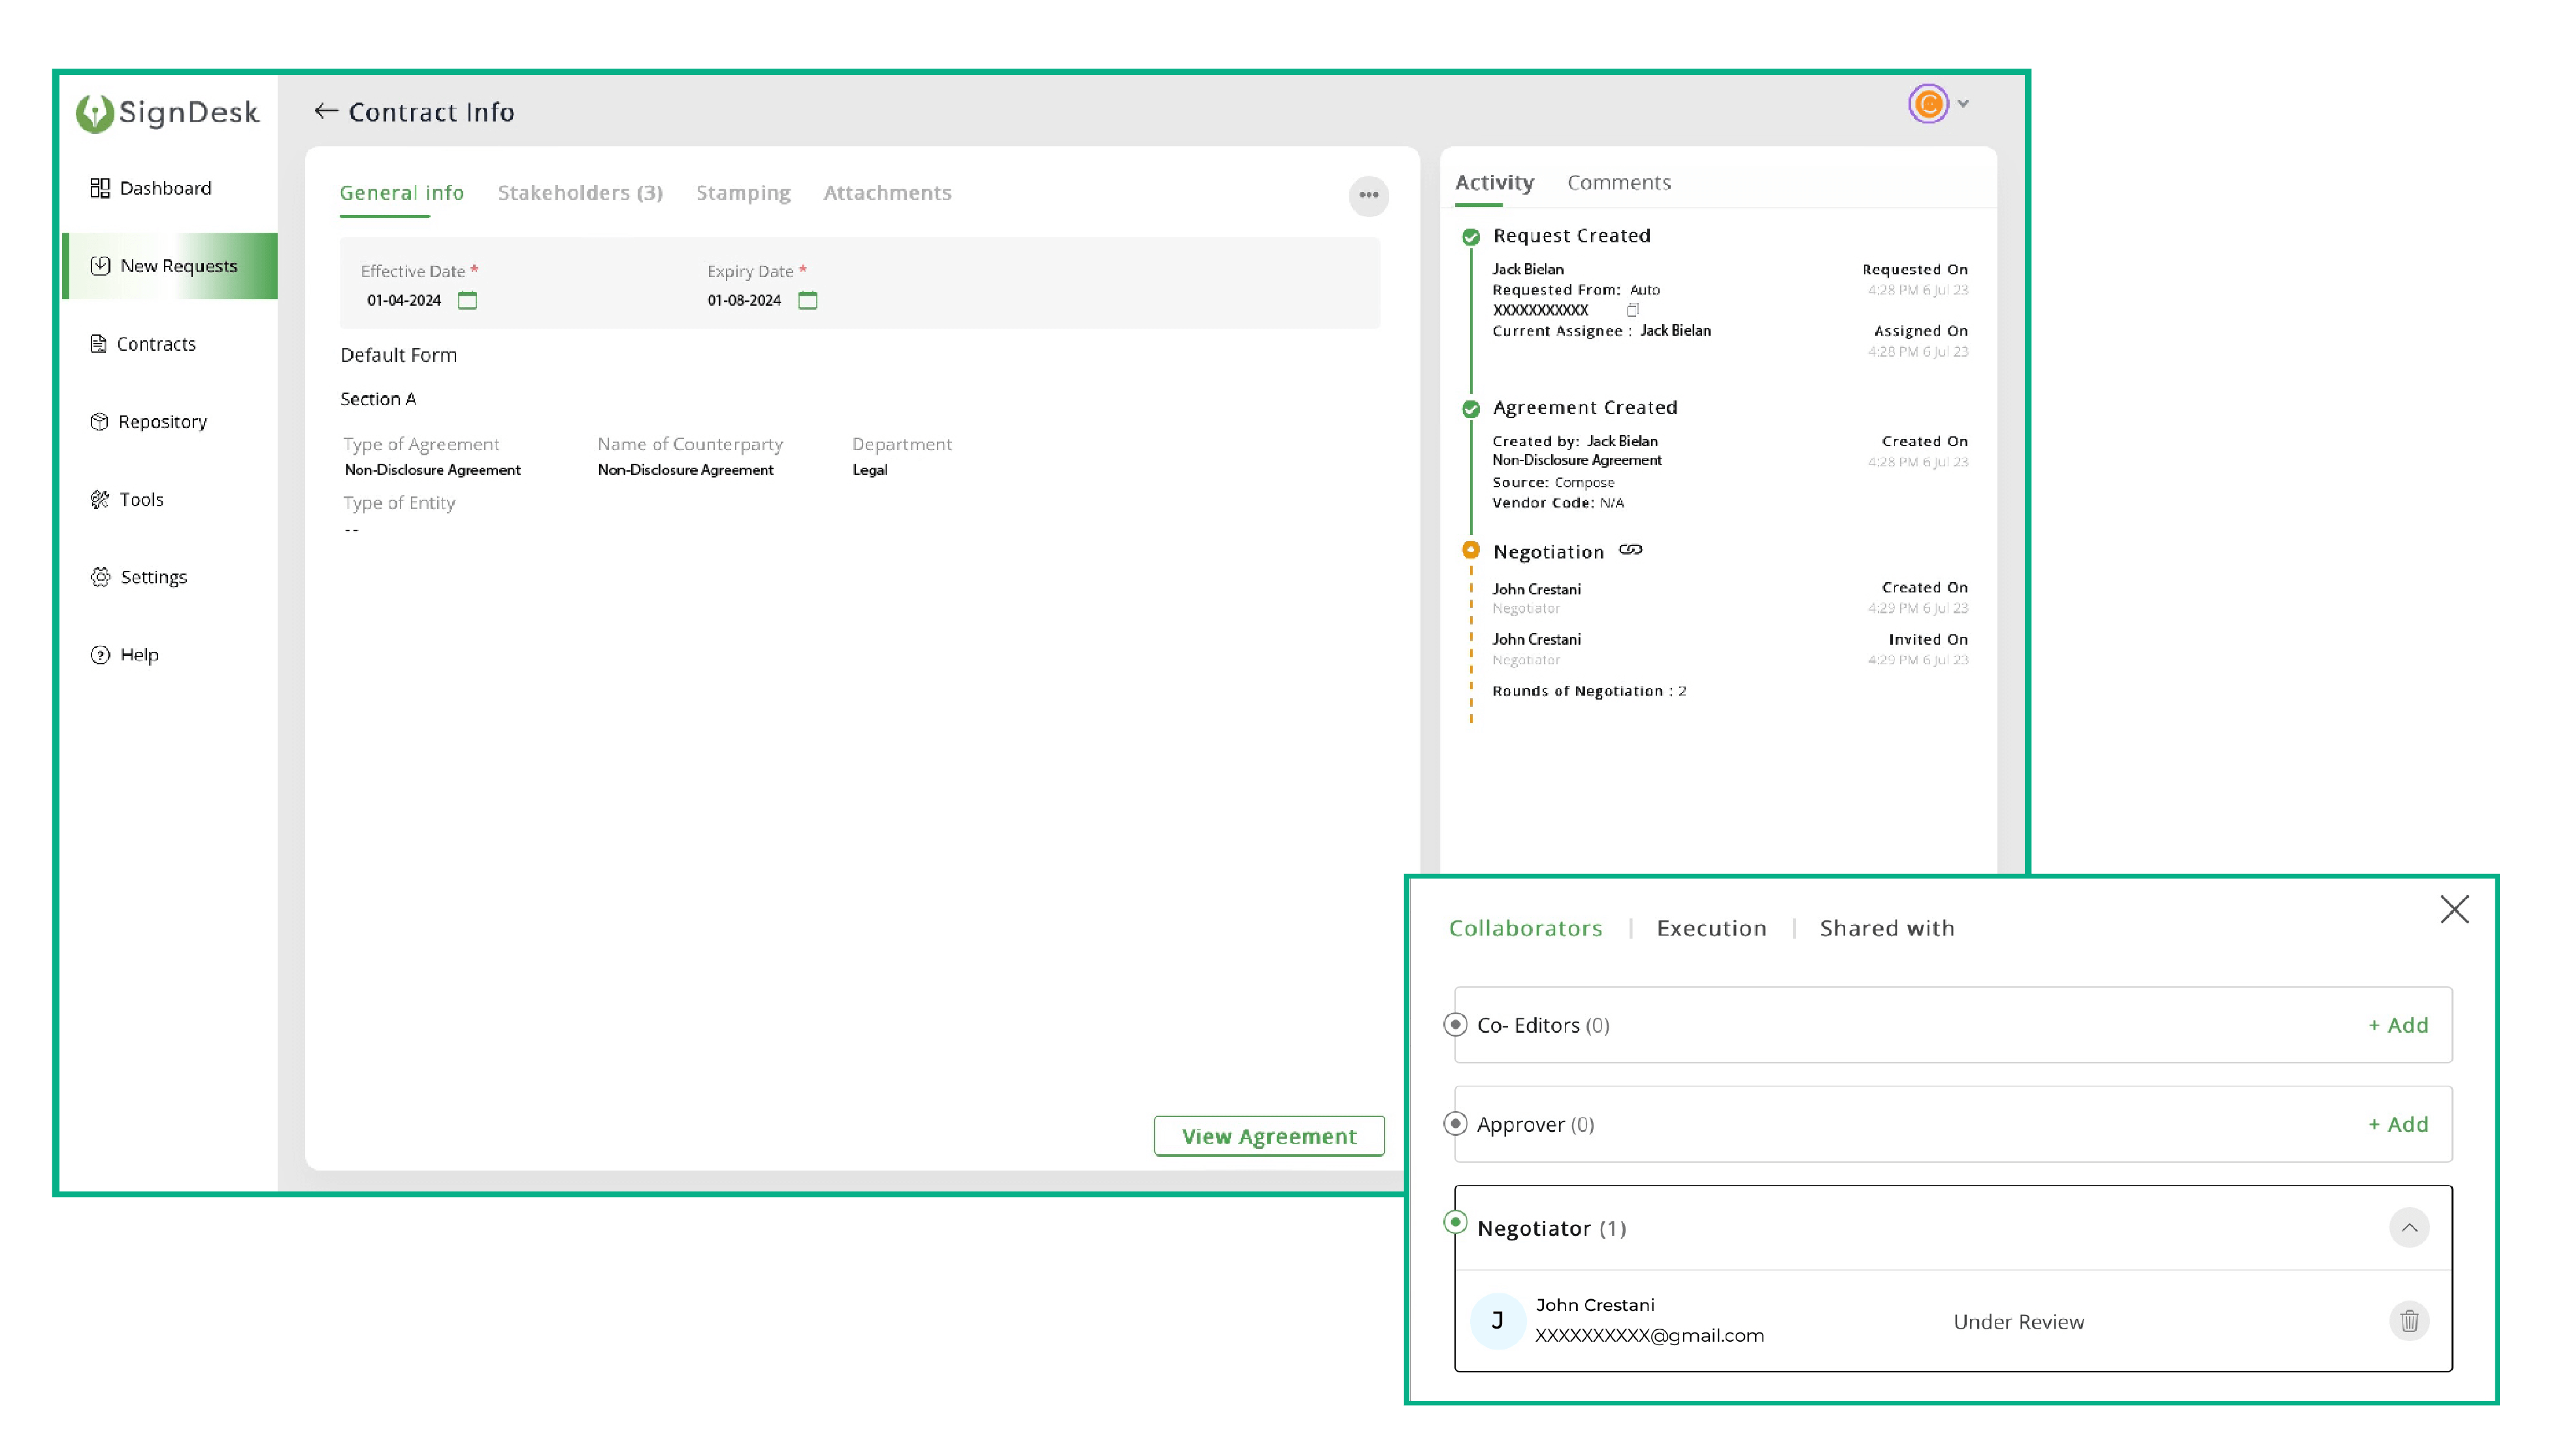Select the Collaborators tab in panel
This screenshot has height=1456, width=2575.
pos(1524,926)
